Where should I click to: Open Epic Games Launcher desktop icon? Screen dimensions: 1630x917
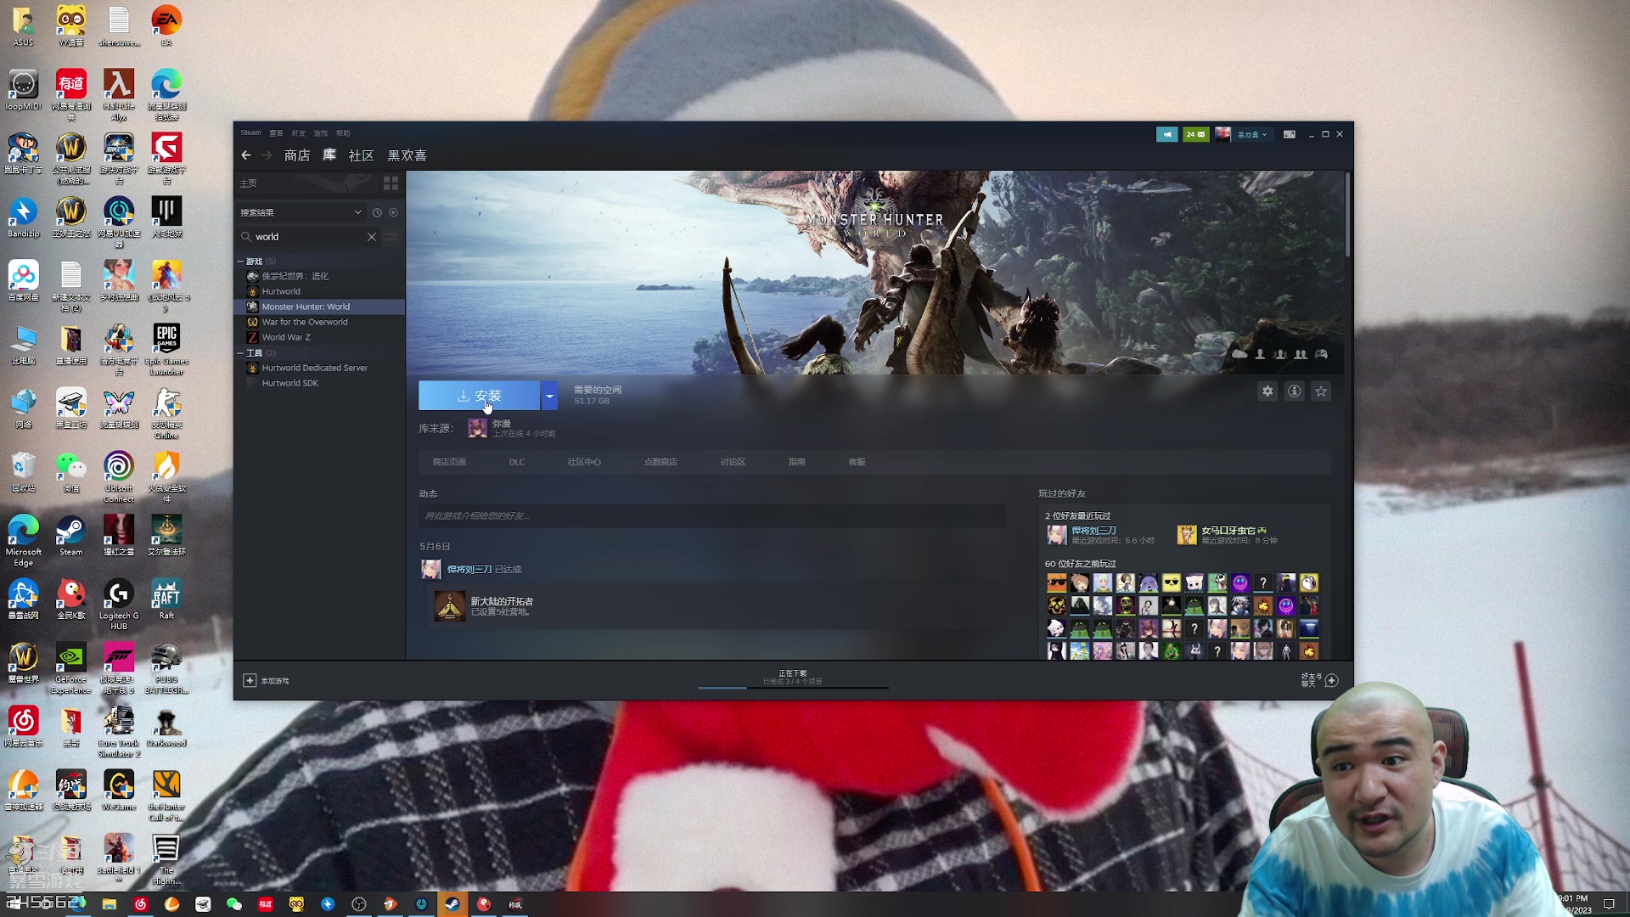pyautogui.click(x=166, y=349)
